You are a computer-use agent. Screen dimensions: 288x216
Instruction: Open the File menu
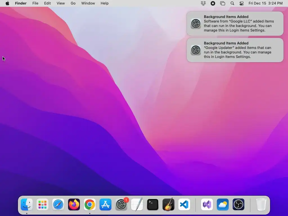[35, 3]
